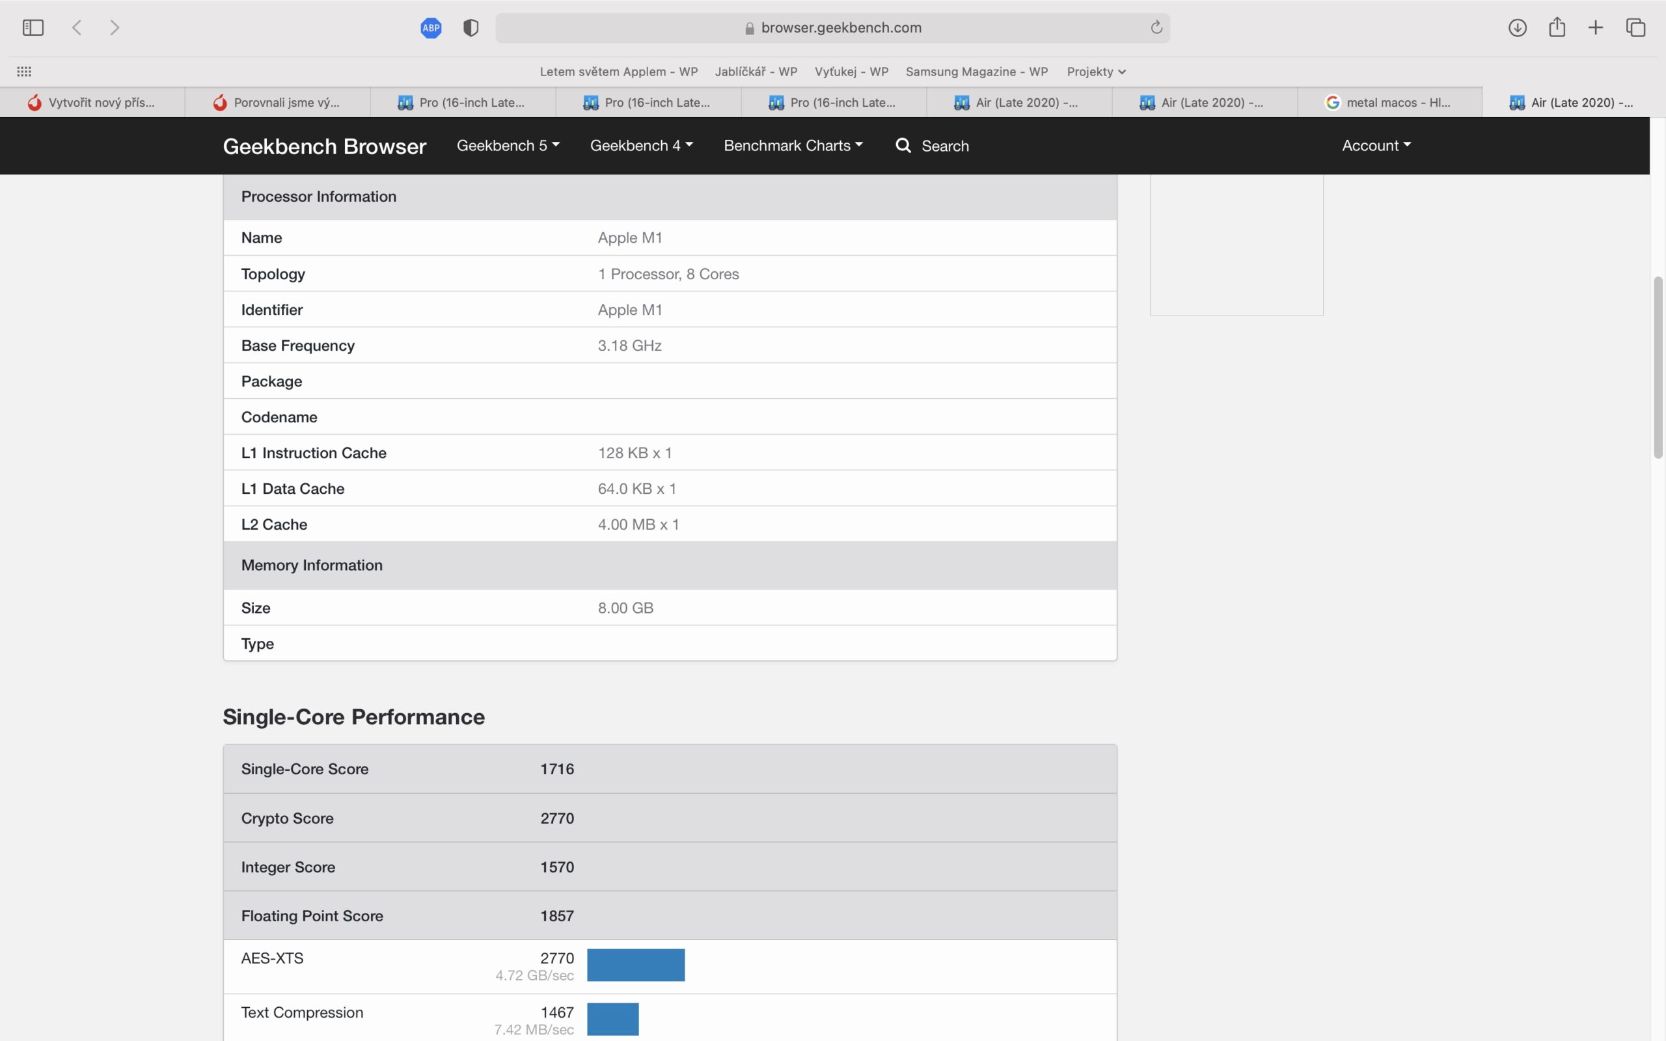
Task: Open Benchmark Charts dropdown
Action: tap(793, 145)
